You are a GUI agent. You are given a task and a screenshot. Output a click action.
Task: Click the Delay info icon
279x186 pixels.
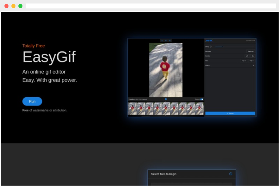coord(211,47)
